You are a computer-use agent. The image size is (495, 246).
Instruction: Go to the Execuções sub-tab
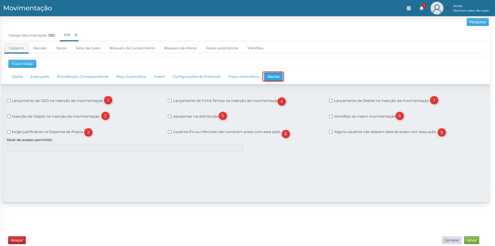(x=40, y=77)
